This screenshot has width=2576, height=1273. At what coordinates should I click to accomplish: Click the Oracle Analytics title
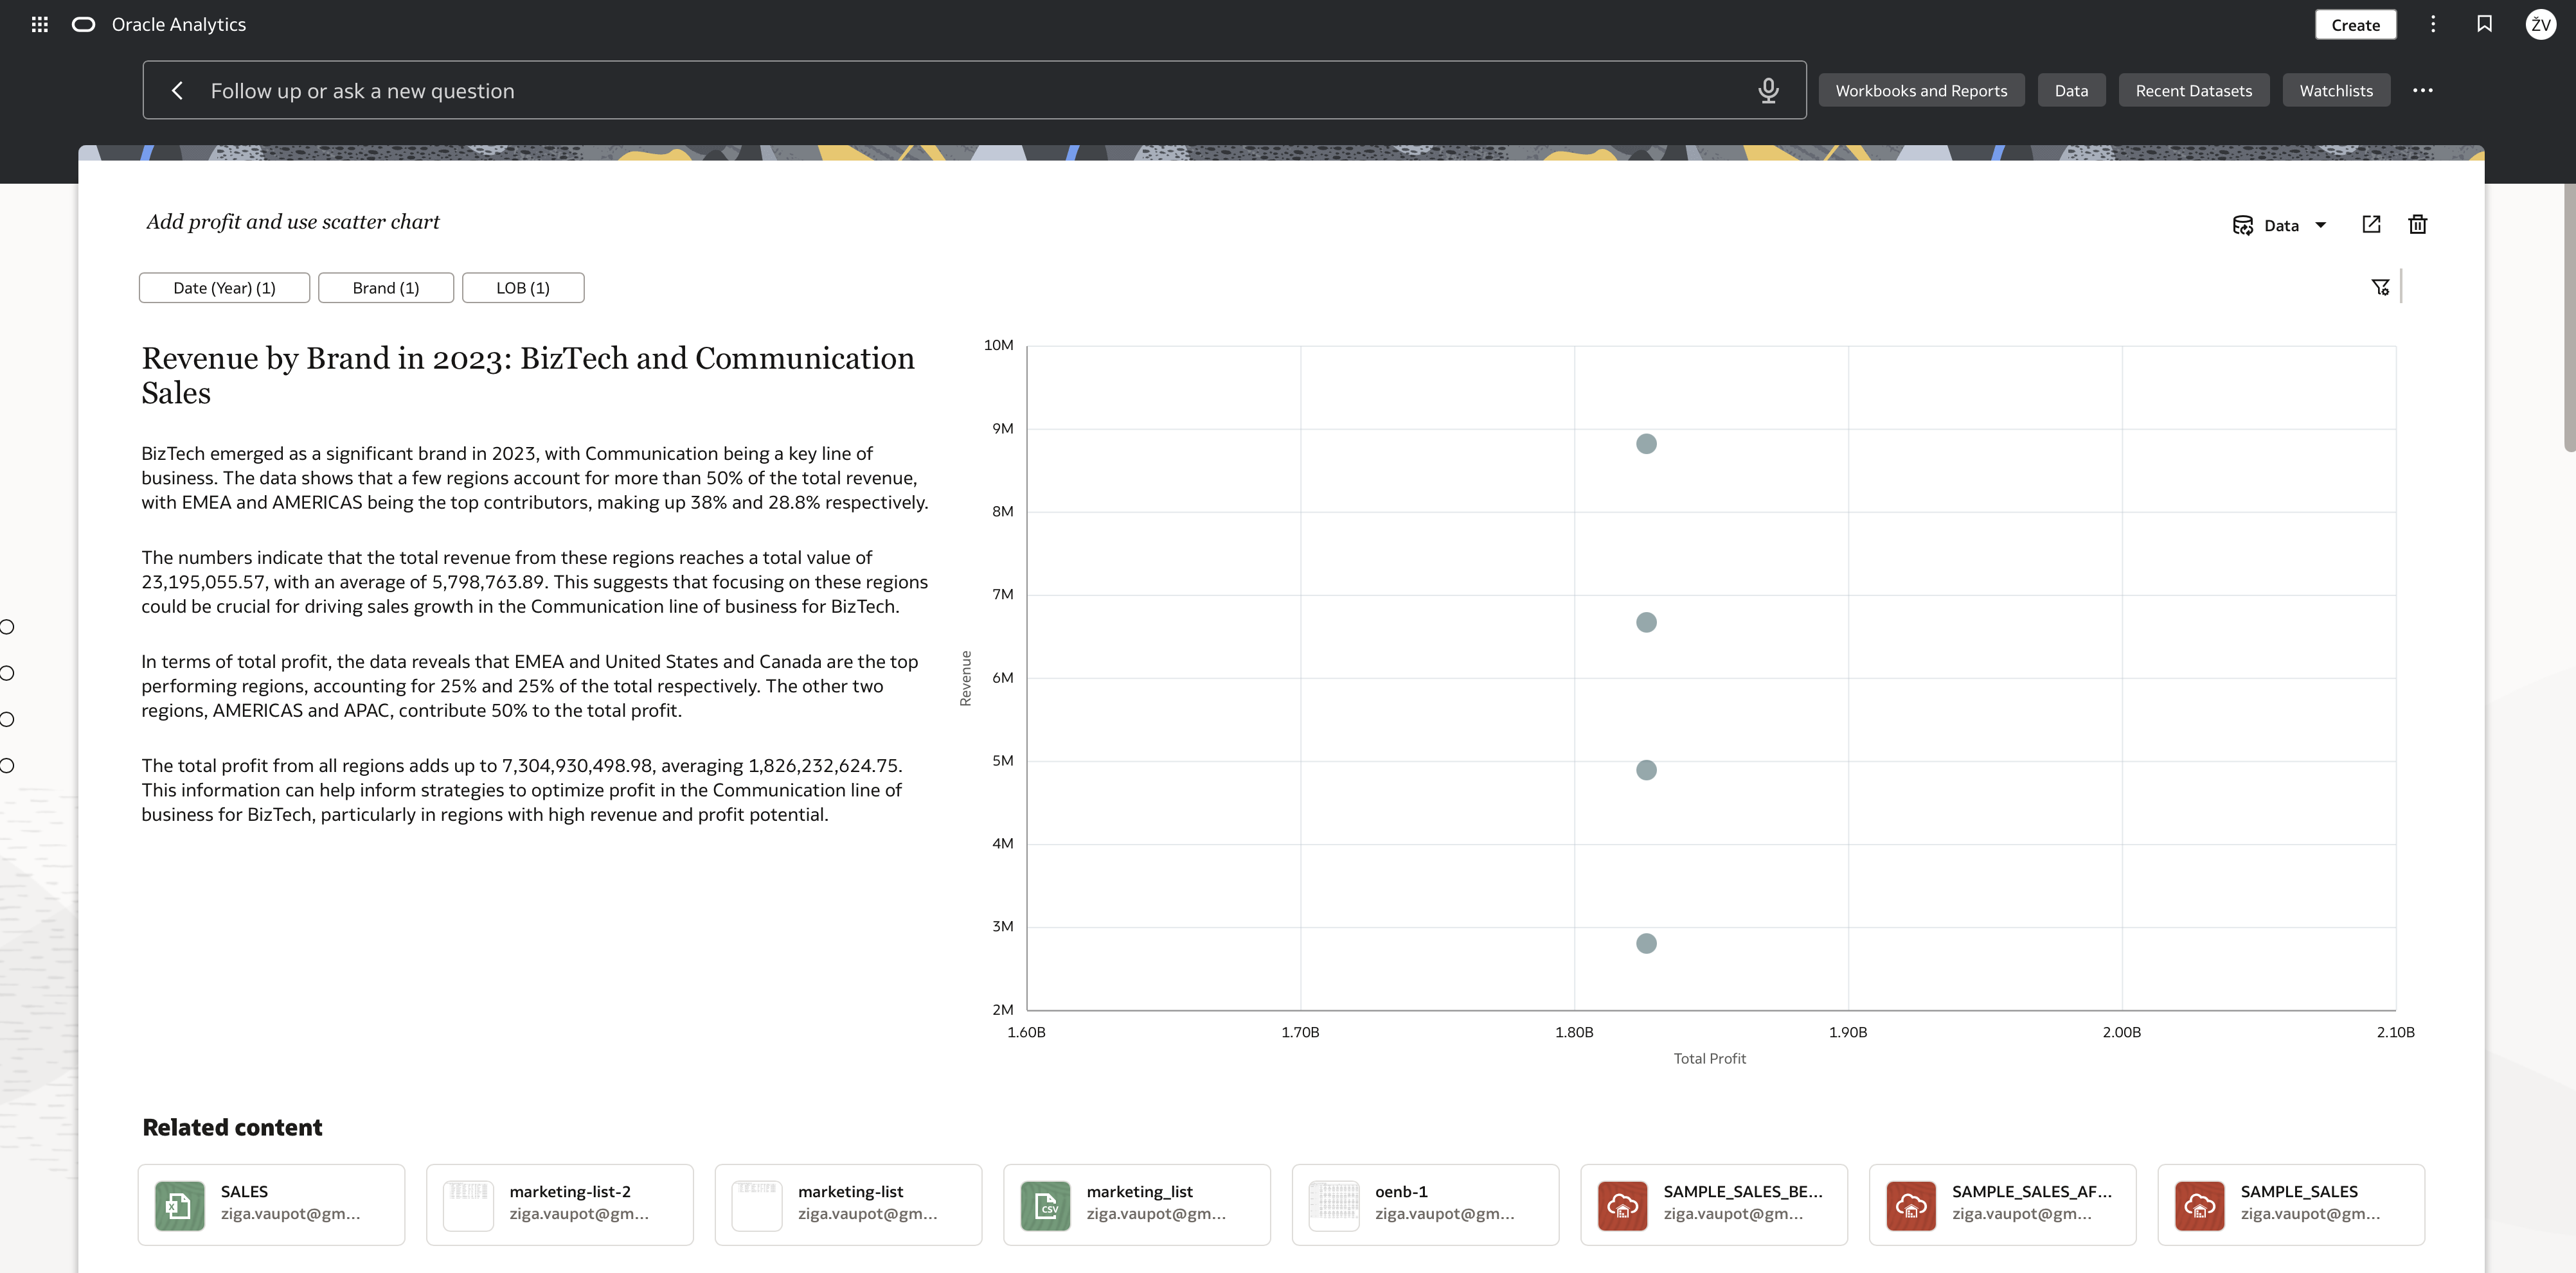tap(179, 24)
